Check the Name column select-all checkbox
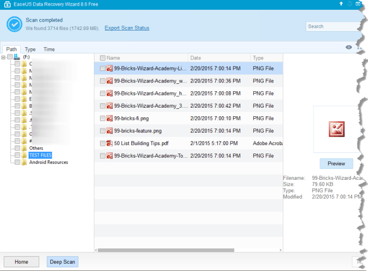 pos(102,58)
